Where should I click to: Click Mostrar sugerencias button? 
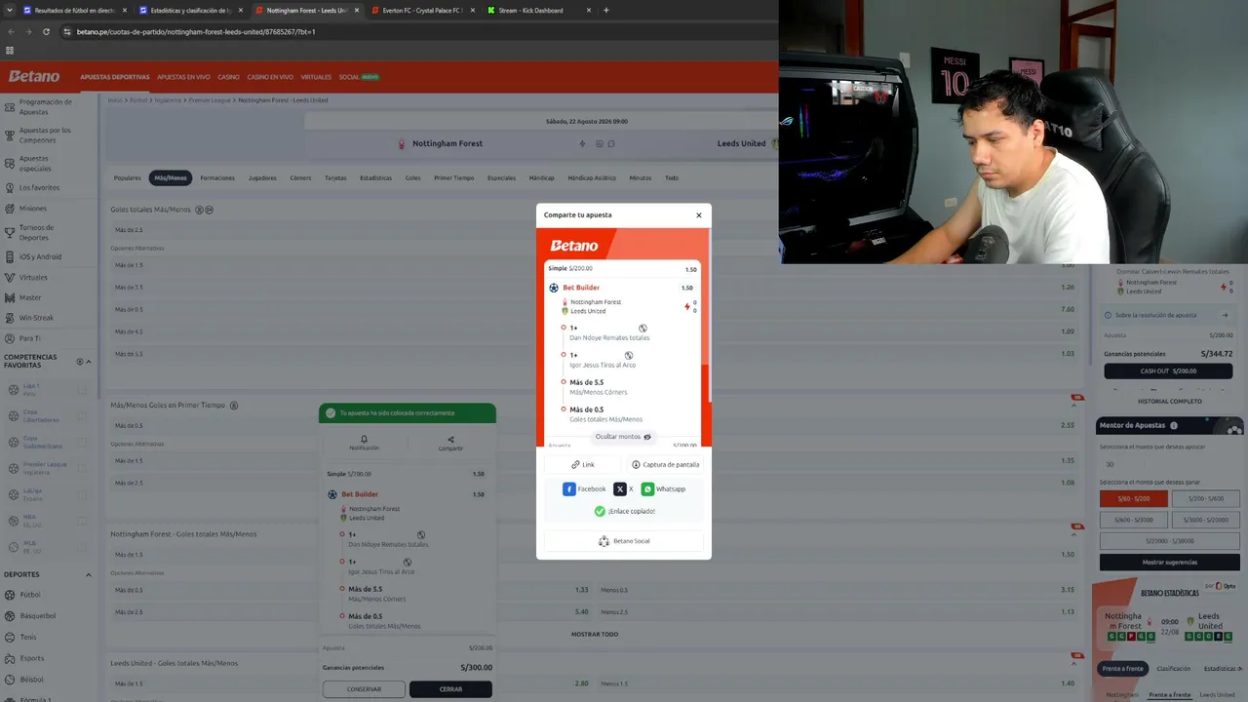[1169, 563]
